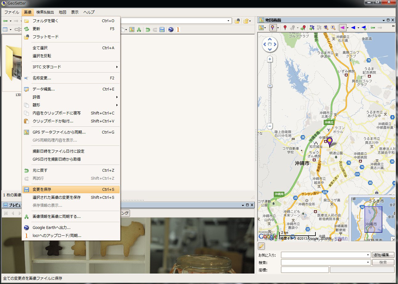
Task: Choose Google Earthへ出力... menu entry
Action: pos(71,228)
